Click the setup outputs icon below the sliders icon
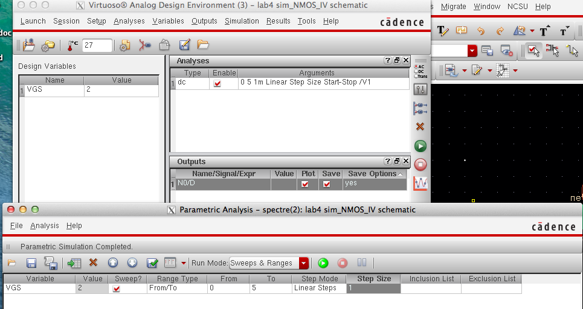Screen dimensions: 583x309 pos(420,109)
